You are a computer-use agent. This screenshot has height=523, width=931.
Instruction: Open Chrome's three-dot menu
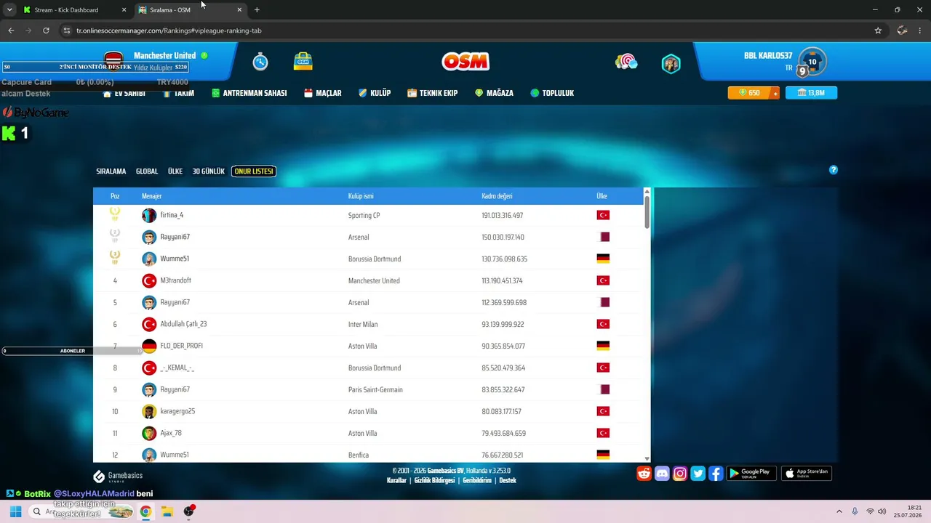[x=920, y=31]
